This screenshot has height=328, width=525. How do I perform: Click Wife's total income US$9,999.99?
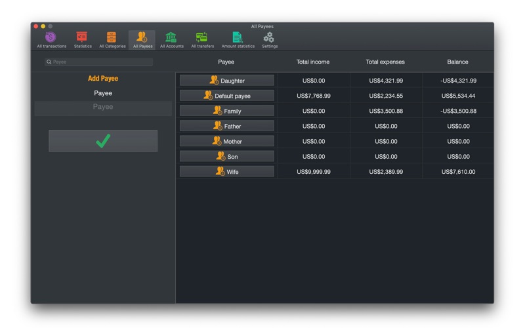pyautogui.click(x=314, y=172)
